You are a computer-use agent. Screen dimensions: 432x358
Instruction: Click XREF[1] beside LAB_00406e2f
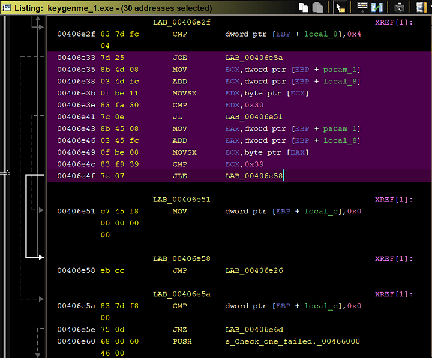point(394,22)
